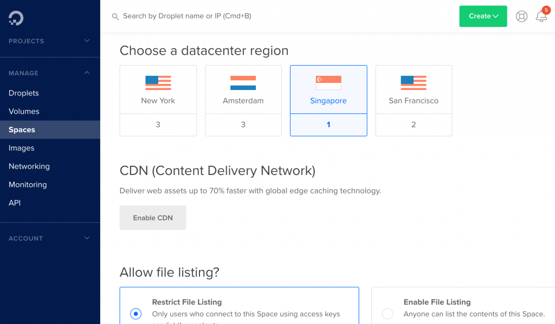This screenshot has height=324, width=555.
Task: Click the flag on San Francisco card
Action: [x=414, y=83]
